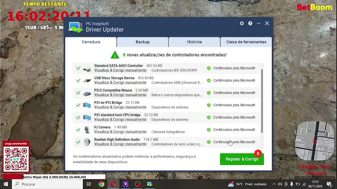Click the PCI-to-PCI Bridge device icon

[87, 105]
